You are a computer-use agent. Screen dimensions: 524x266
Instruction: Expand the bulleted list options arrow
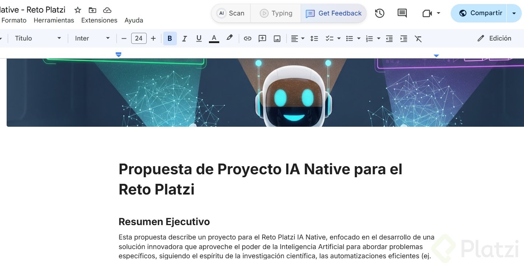[x=359, y=38]
